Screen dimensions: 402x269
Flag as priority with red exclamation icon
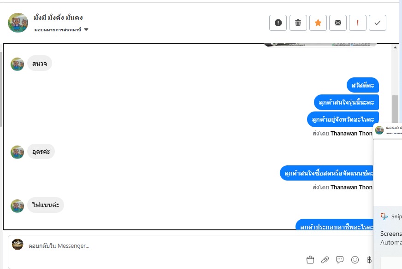358,23
